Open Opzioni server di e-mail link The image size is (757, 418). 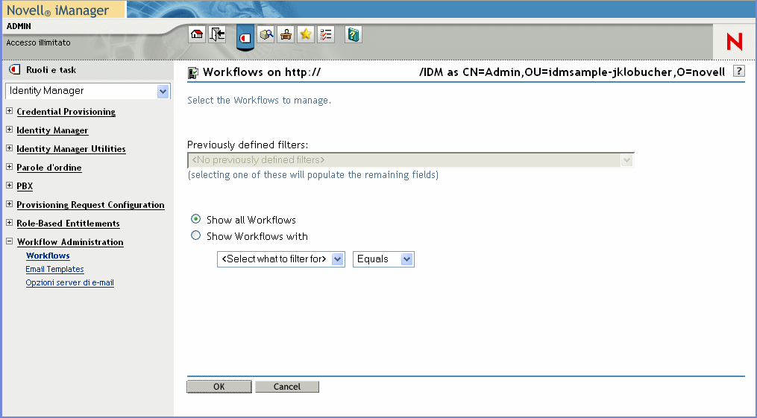click(x=69, y=282)
